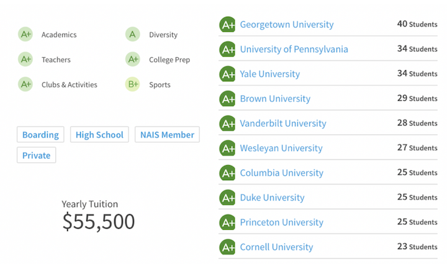Click the Yearly Tuition $55,500 amount
Screen dimensions: 447x264
[98, 222]
